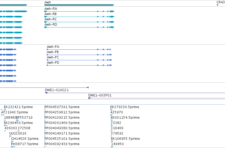Click the Awh-PC protein label

53,57
